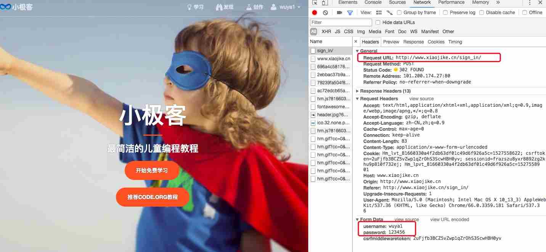Toggle the device toolbar icon
This screenshot has width=546, height=252.
[324, 3]
